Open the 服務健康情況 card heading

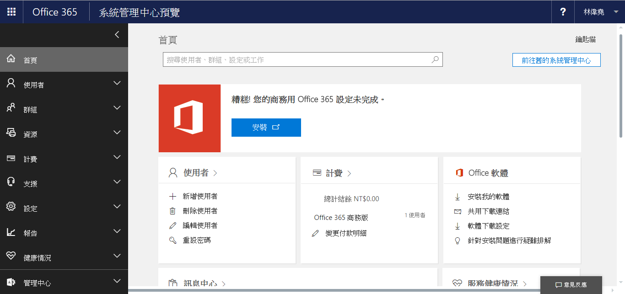(492, 283)
